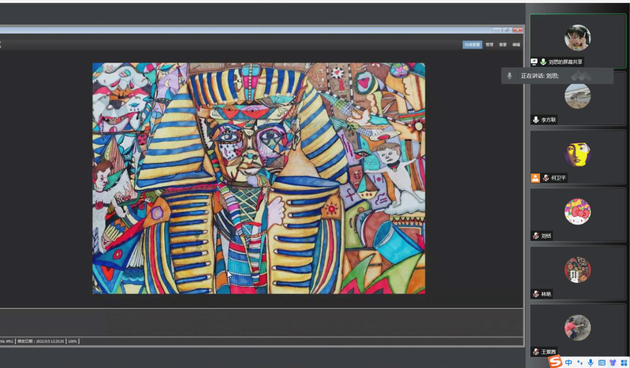The height and width of the screenshot is (368, 630).
Task: Click the 正在讲话: 刘思 speaker label
Action: coord(539,76)
